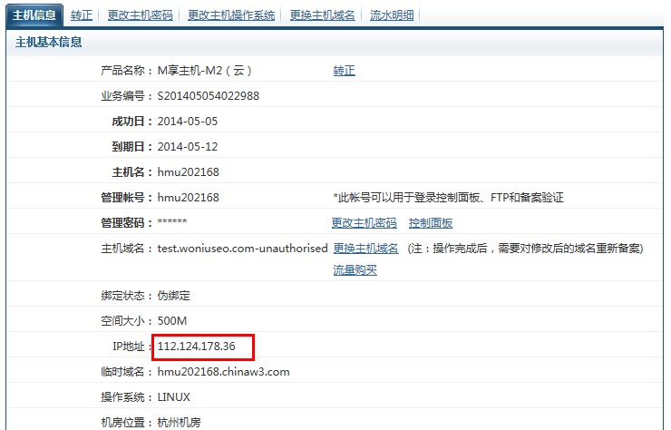Select the 更改主机密码 tab at top

[x=140, y=15]
